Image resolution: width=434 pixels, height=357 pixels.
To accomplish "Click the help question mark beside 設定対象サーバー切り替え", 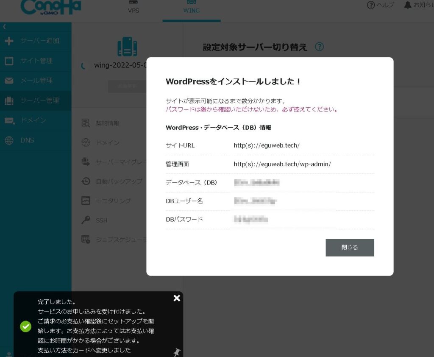I will tap(320, 47).
